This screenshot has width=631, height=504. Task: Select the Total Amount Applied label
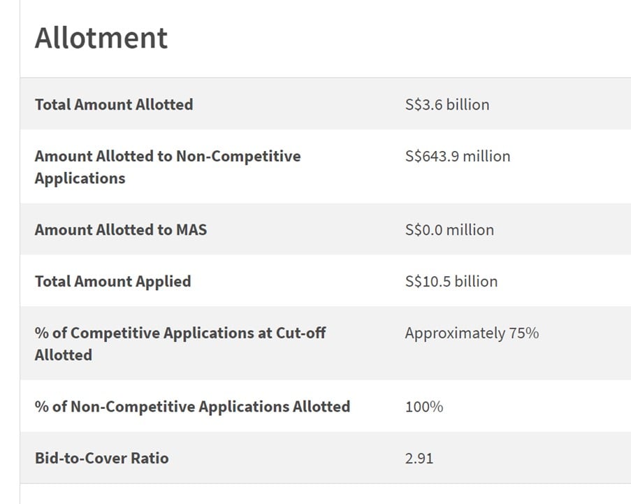(x=113, y=281)
